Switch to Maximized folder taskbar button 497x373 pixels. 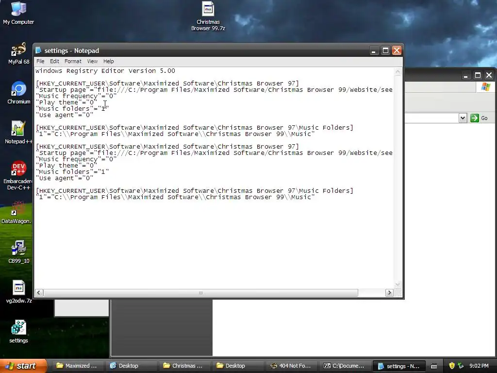(77, 366)
